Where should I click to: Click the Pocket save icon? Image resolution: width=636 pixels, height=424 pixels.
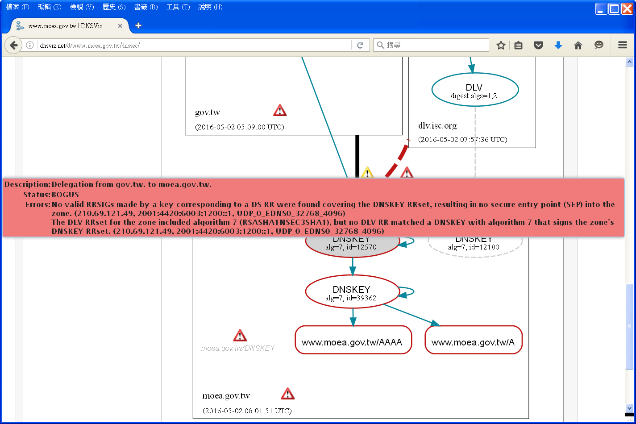click(x=538, y=45)
